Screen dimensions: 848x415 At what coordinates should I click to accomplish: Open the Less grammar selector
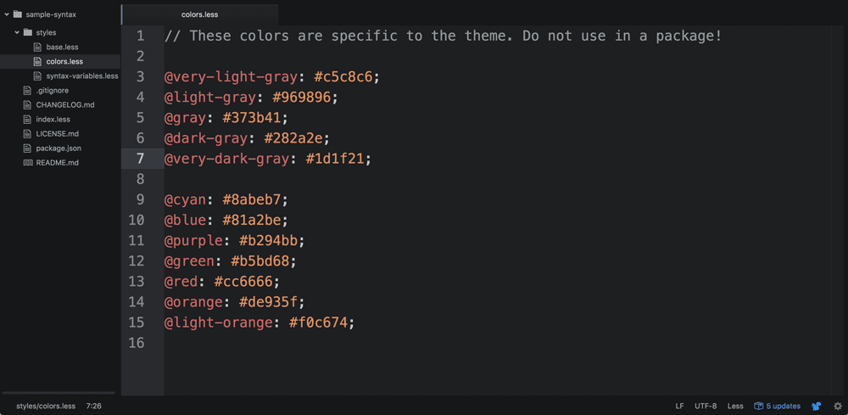735,407
